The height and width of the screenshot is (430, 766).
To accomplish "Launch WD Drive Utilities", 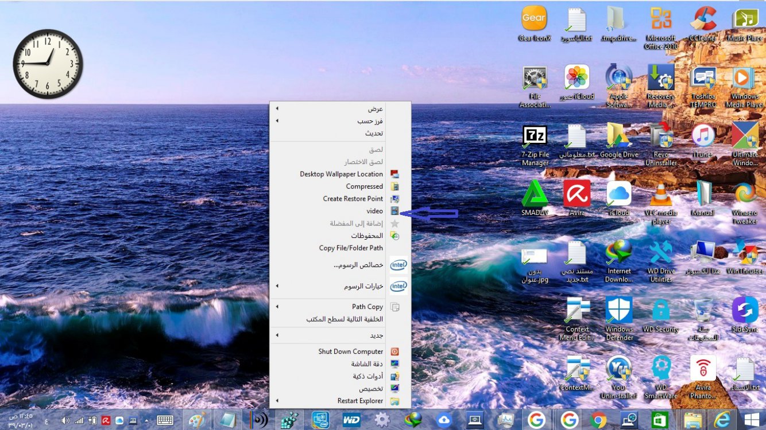I will coord(661,261).
